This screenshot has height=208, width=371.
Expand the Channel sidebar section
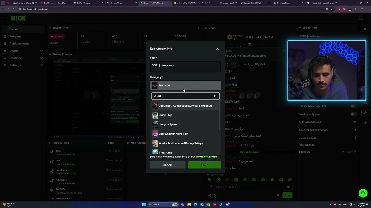coord(23,58)
